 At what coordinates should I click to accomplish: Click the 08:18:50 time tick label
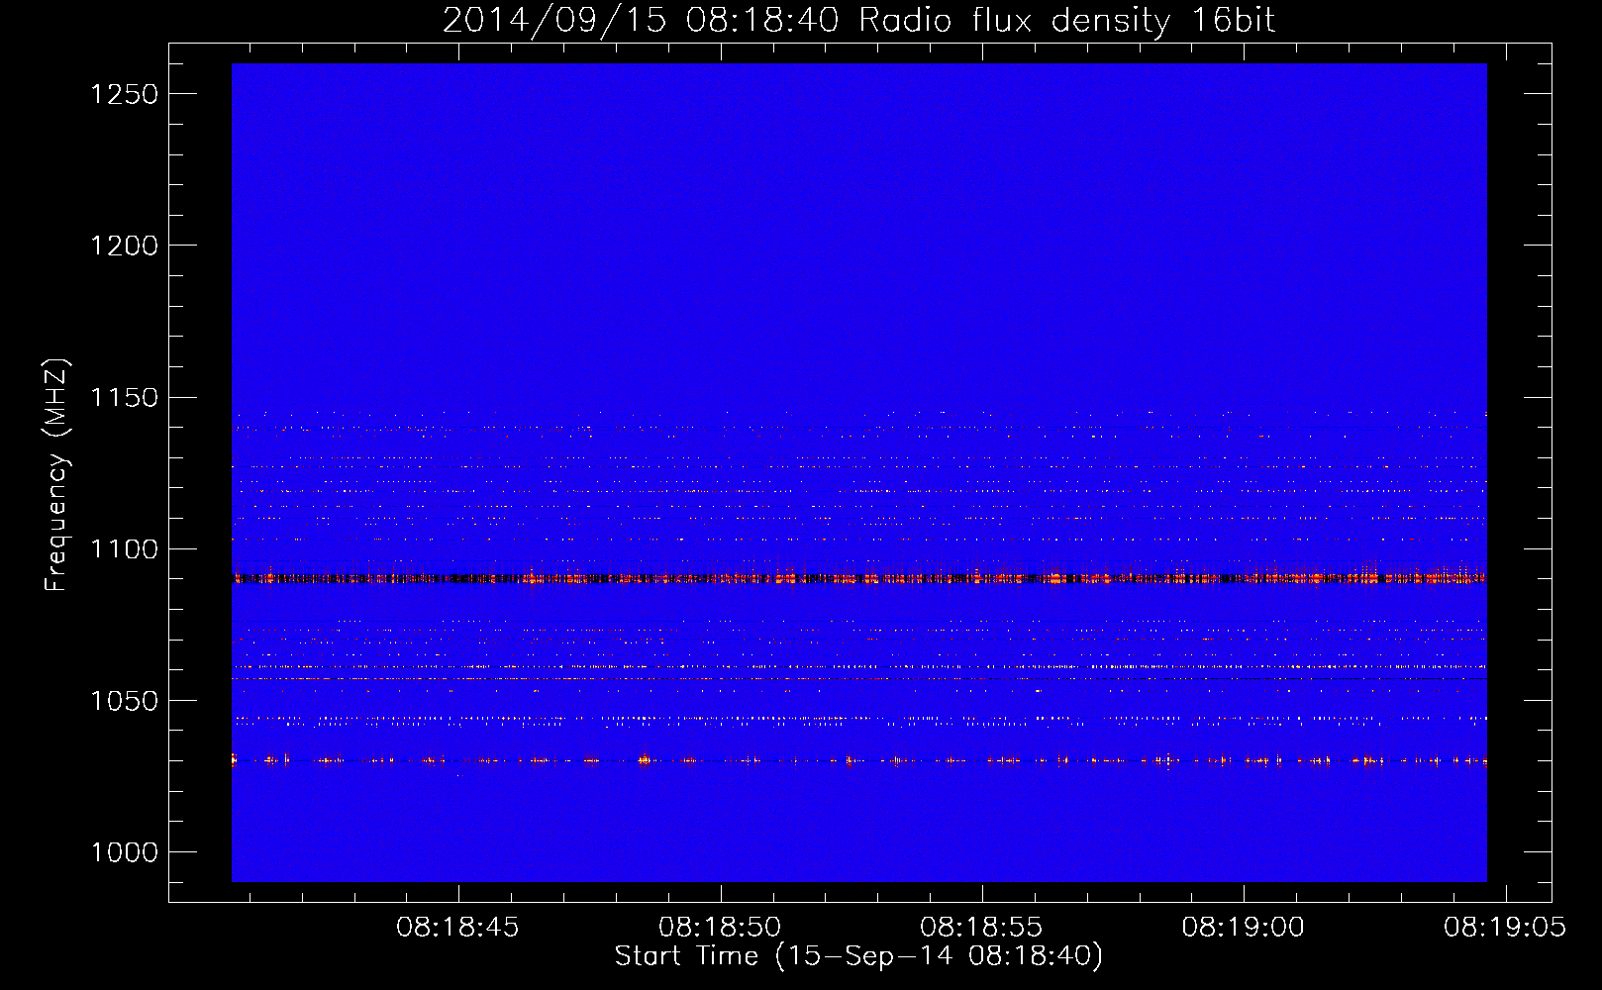point(720,928)
